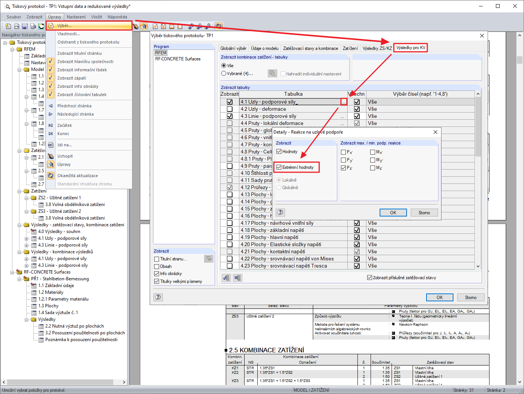Viewport: 524px width, 394px height.
Task: Click OK in the Výběr tiskového protokolu dialog
Action: (x=440, y=298)
